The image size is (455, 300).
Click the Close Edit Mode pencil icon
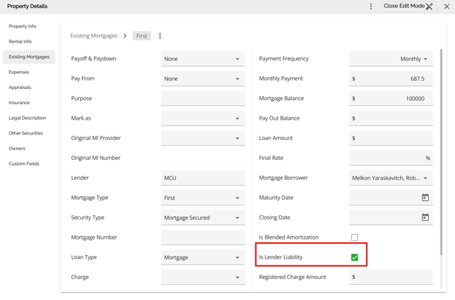click(429, 7)
